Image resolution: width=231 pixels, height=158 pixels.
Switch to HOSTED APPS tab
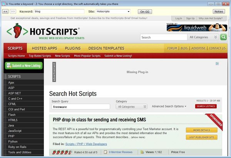45,48
